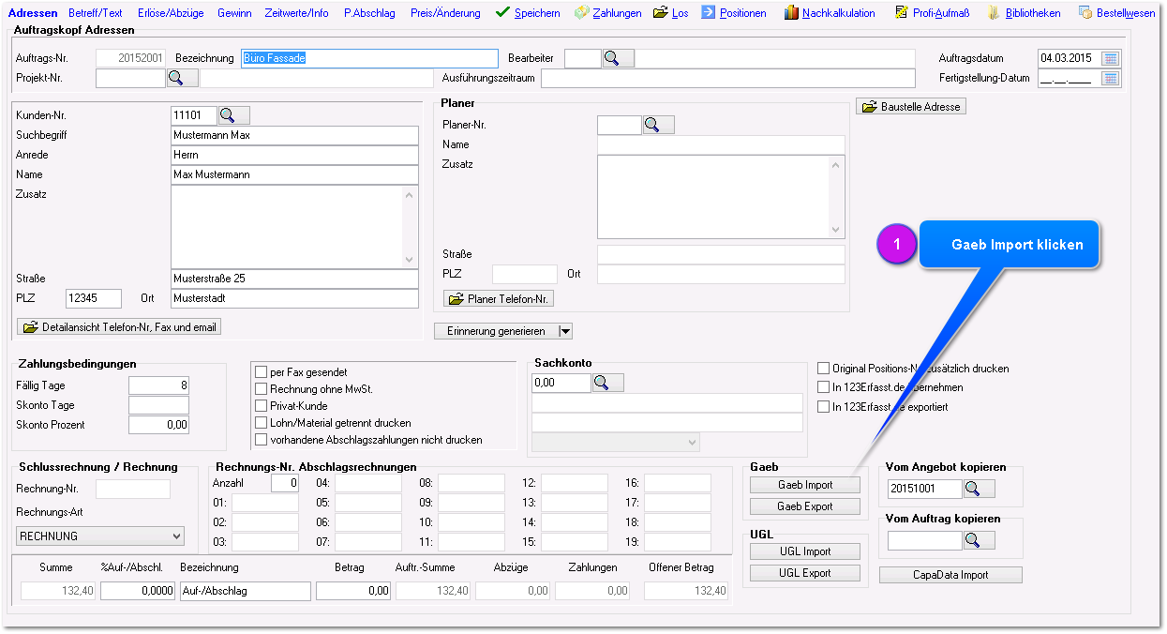Screen dimensions: 1167x634
Task: Click the Speichern checkmark toolbar button
Action: pyautogui.click(x=527, y=13)
